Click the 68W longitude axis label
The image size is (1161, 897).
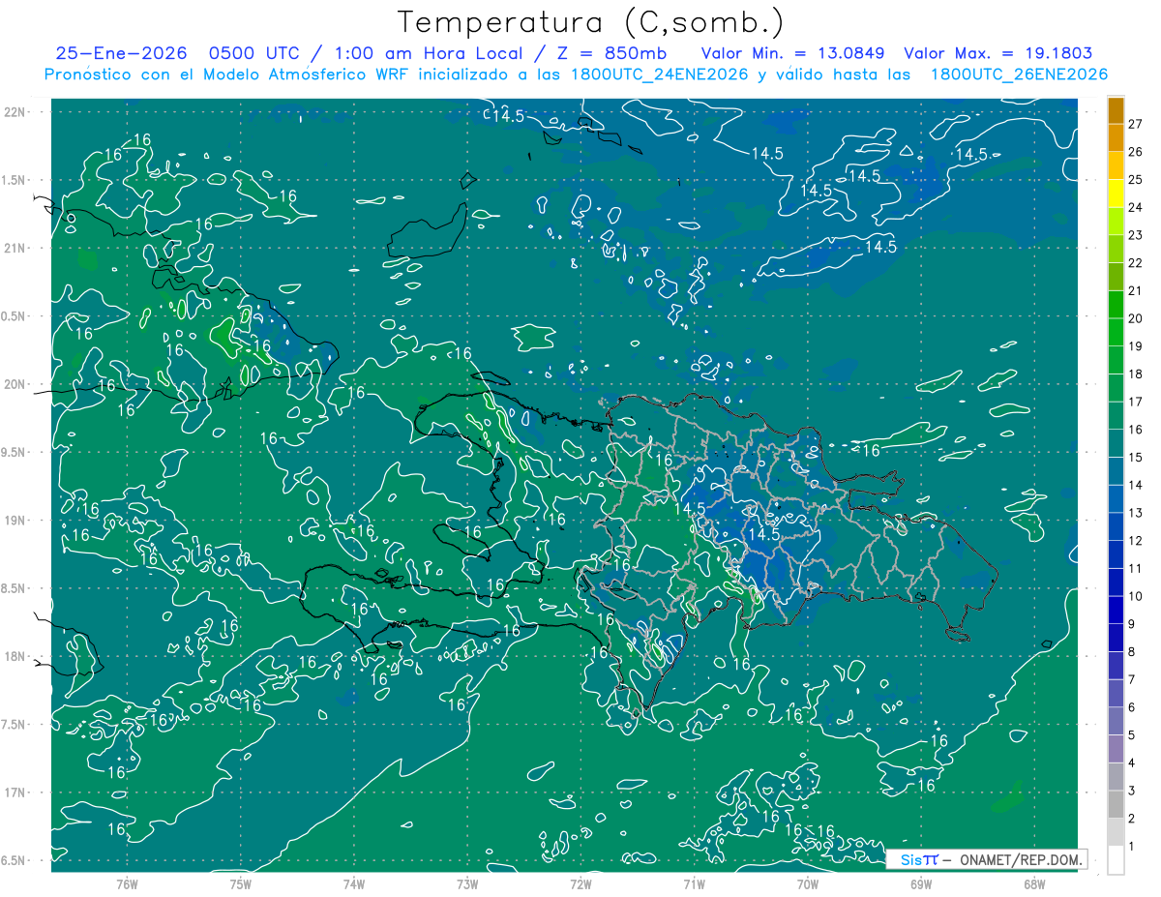pyautogui.click(x=1034, y=884)
